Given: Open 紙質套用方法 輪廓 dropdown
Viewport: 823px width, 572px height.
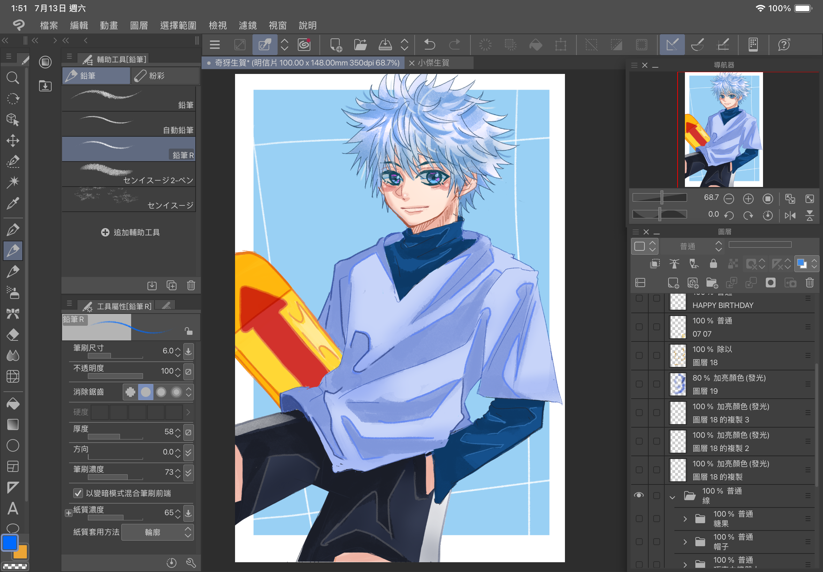Looking at the screenshot, I should [x=157, y=532].
